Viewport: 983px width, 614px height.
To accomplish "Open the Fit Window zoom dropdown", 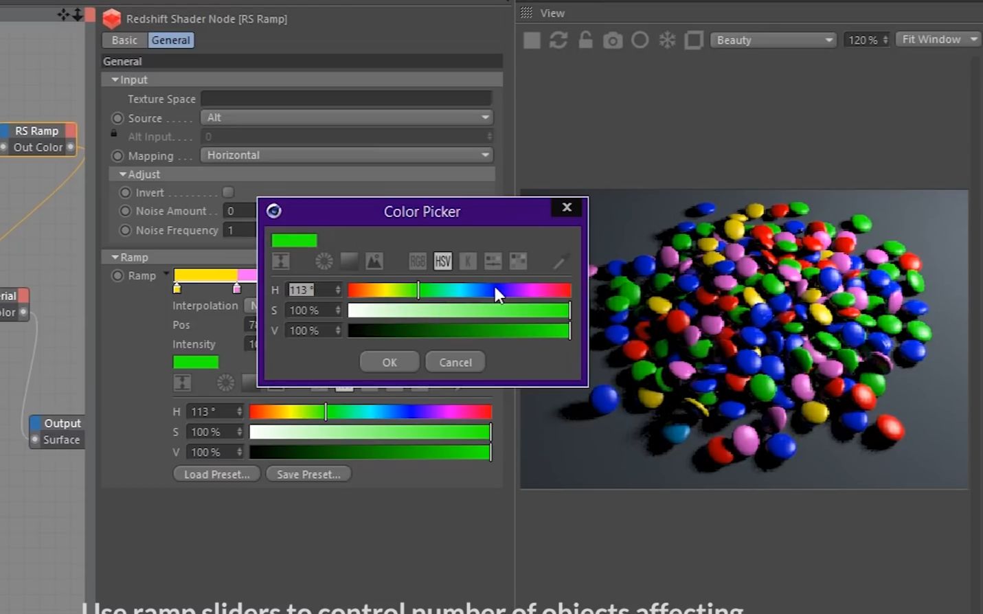I will point(937,39).
